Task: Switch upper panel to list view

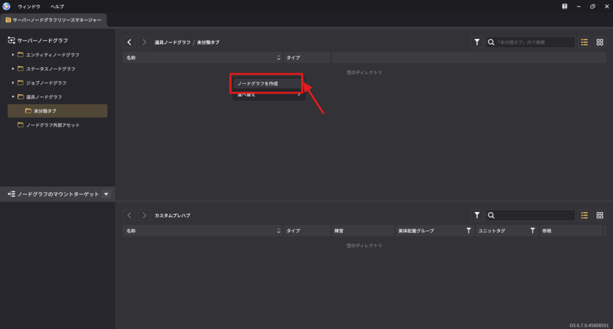Action: [584, 42]
